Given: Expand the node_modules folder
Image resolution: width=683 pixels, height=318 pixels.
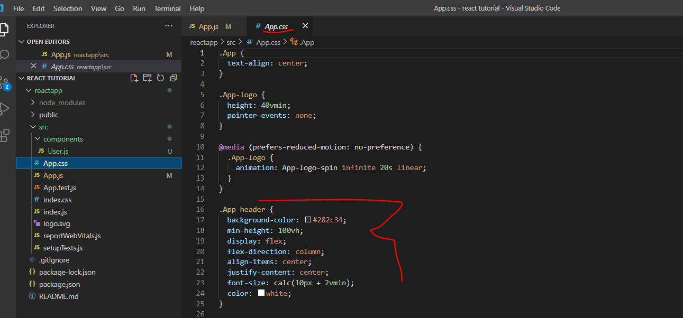Looking at the screenshot, I should (33, 102).
